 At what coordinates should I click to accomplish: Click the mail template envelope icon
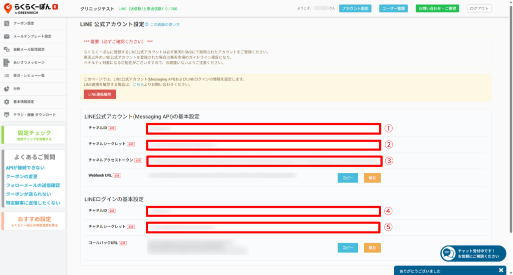pos(7,36)
